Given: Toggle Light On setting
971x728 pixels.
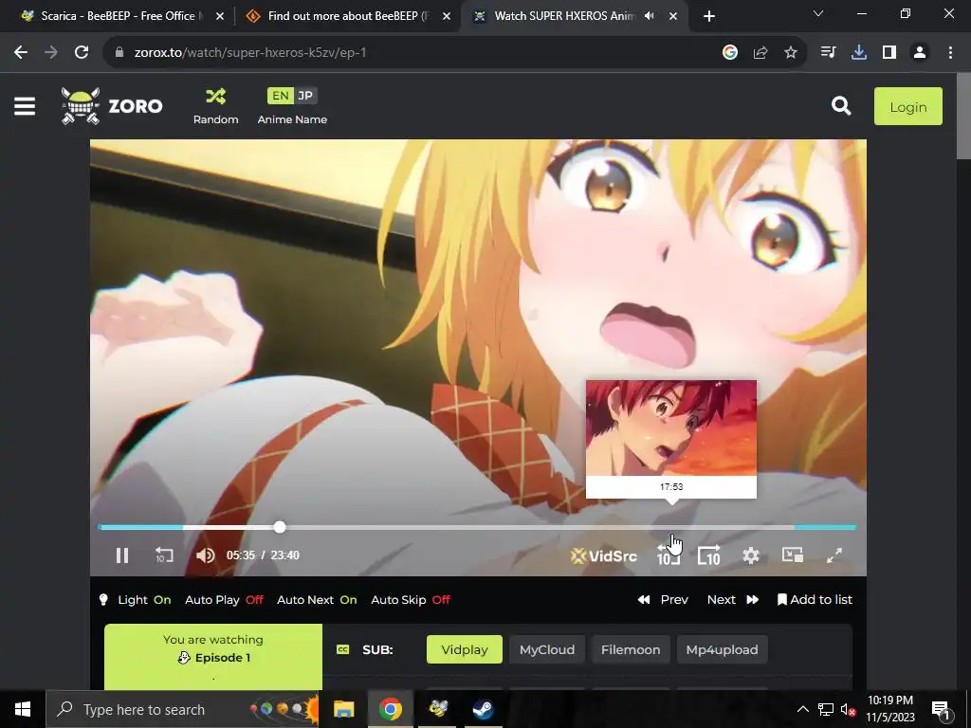Looking at the screenshot, I should point(136,600).
